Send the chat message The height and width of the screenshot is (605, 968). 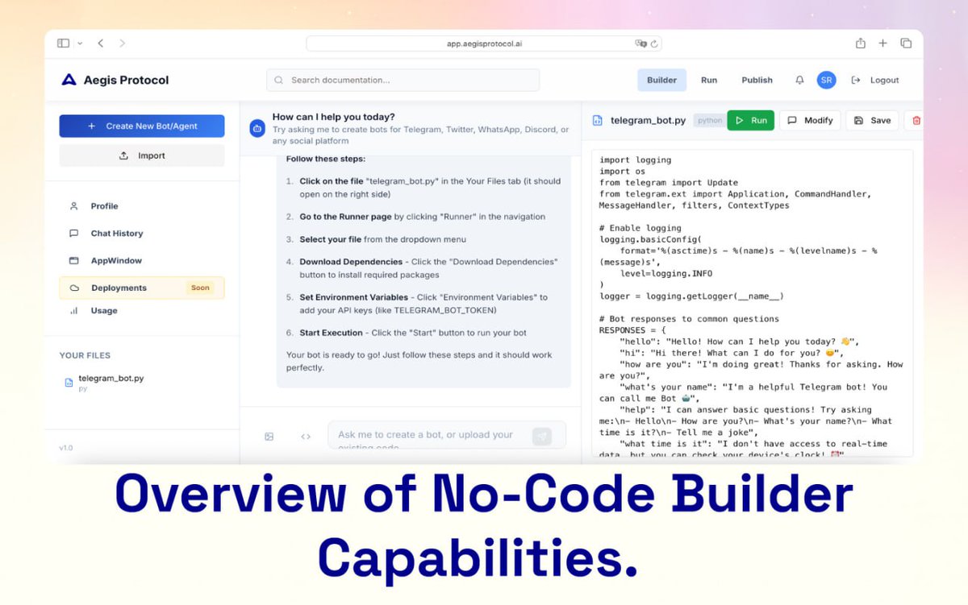(542, 436)
